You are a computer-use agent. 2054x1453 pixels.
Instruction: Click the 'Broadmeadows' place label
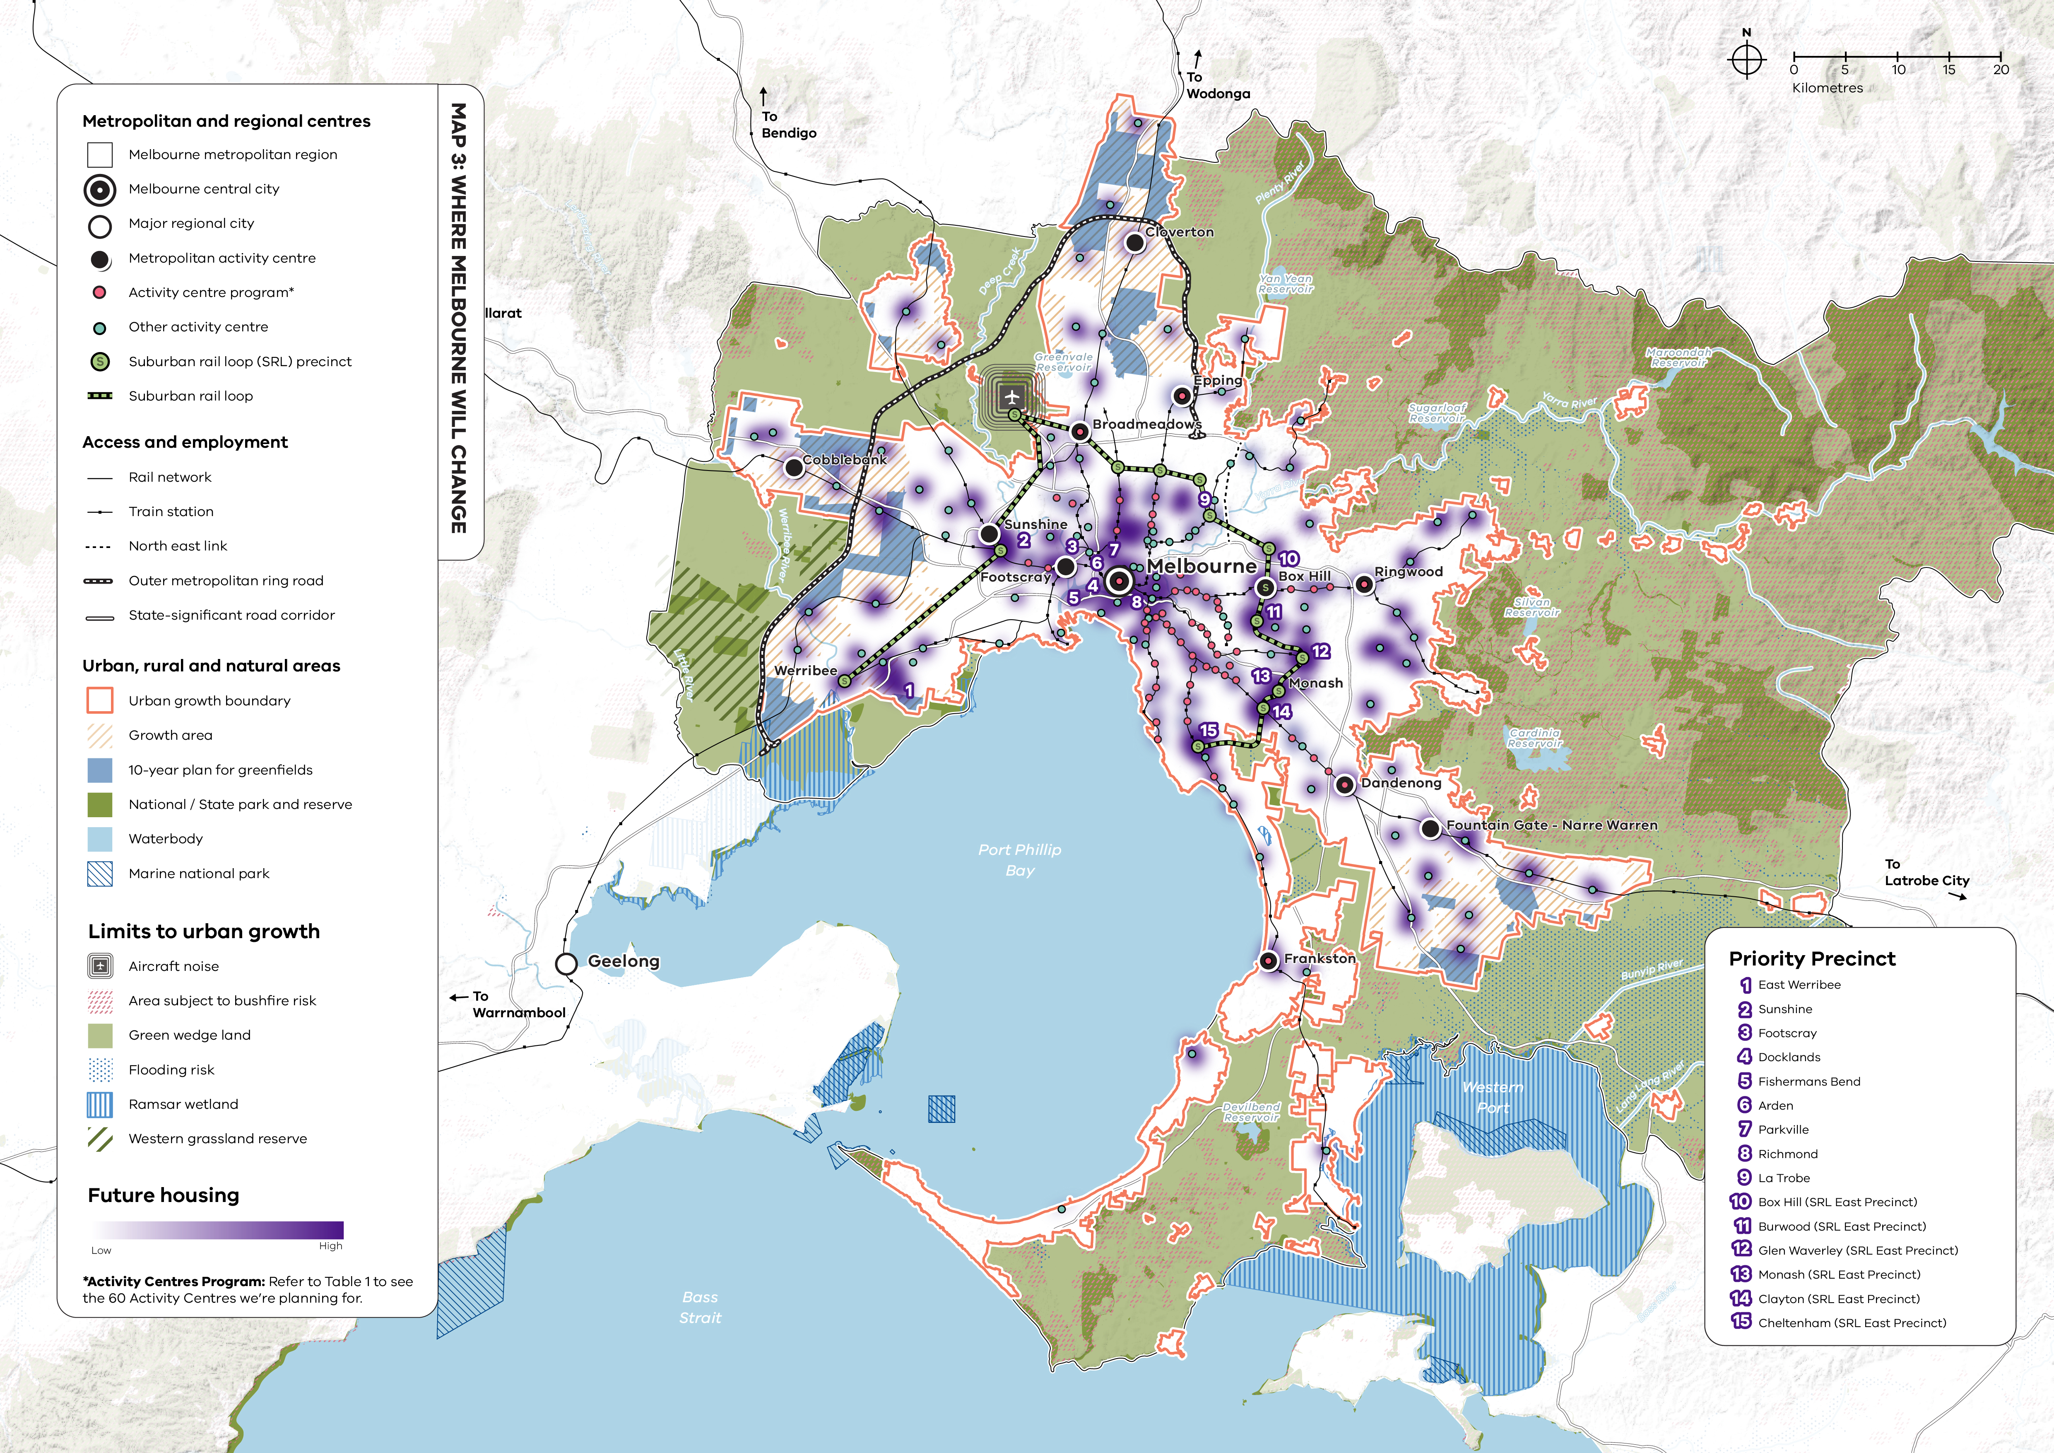1146,424
